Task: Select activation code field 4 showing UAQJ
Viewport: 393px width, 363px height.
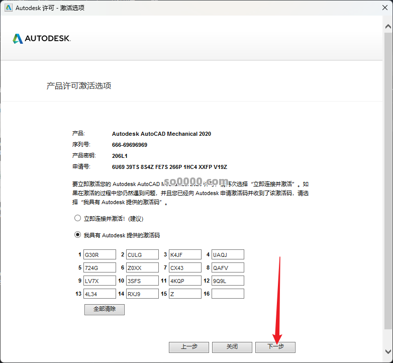Action: pos(228,255)
